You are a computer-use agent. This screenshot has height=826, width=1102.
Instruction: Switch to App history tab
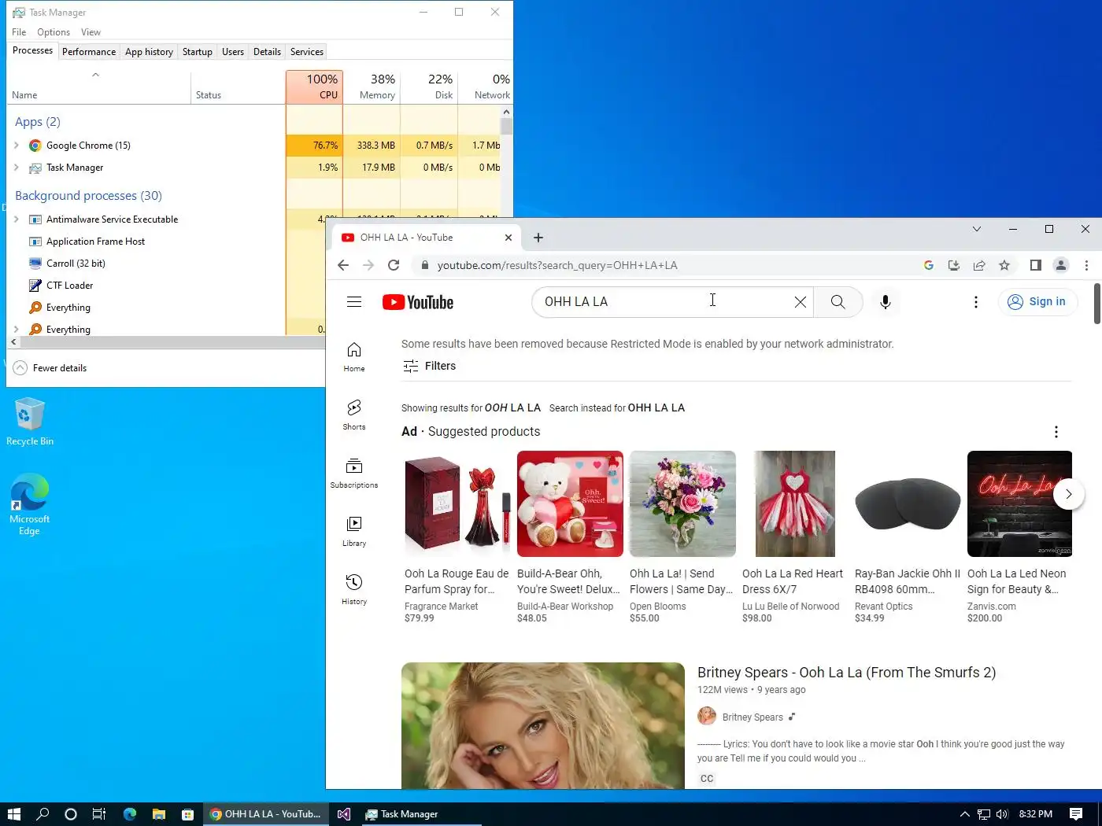tap(149, 52)
